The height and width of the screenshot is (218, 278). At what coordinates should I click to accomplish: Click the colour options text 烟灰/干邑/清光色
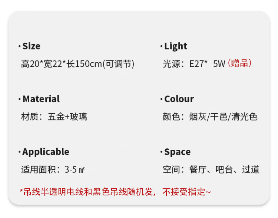click(x=224, y=117)
